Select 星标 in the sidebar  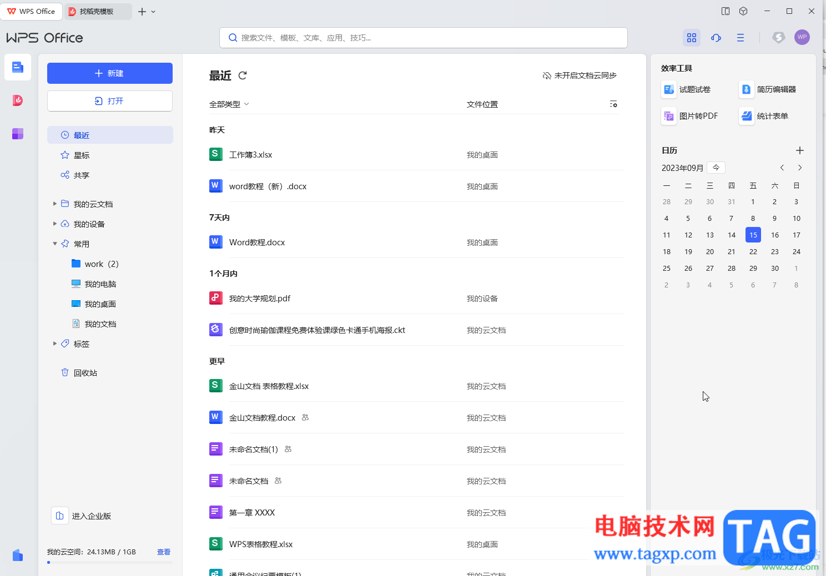coord(110,155)
